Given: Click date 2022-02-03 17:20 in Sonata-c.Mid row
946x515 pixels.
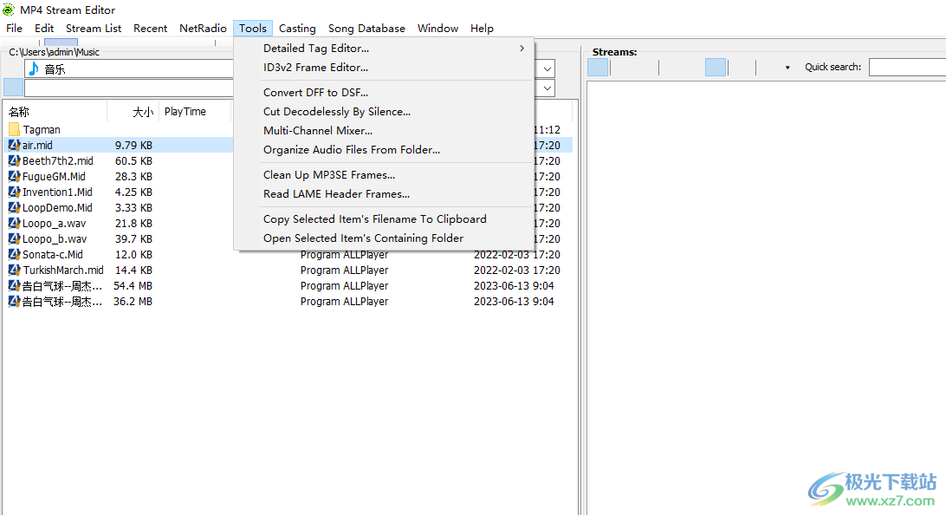Looking at the screenshot, I should [517, 254].
